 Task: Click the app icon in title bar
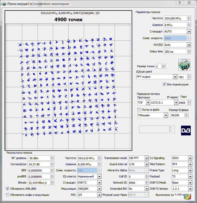(x=4, y=4)
